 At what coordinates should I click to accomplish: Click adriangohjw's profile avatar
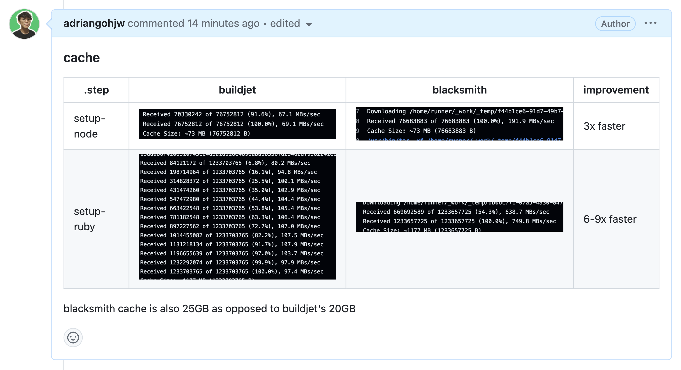pos(24,24)
